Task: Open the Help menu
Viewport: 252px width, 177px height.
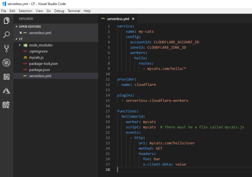Action: point(87,11)
